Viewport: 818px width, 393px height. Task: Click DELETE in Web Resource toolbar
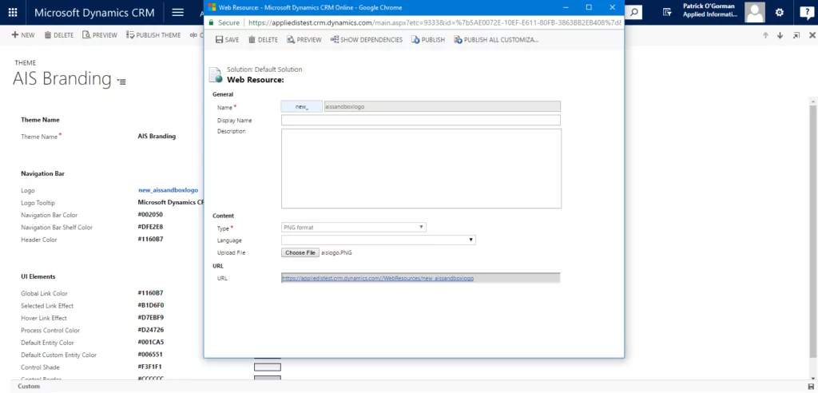coord(263,40)
